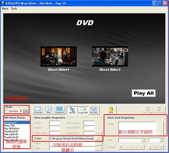Toggle the Bold format button
This screenshot has width=169, height=153.
[x=121, y=147]
